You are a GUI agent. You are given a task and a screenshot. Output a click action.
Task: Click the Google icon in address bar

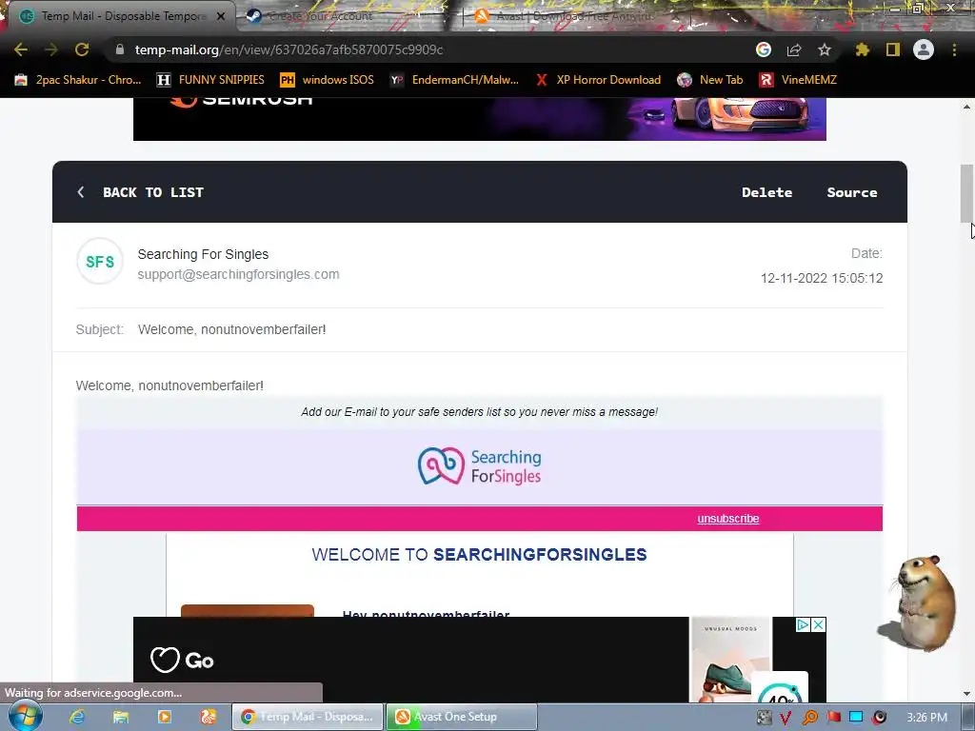[x=764, y=49]
